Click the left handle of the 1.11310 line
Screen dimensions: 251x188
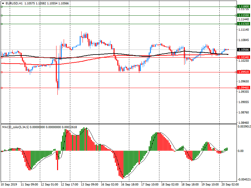[2, 24]
